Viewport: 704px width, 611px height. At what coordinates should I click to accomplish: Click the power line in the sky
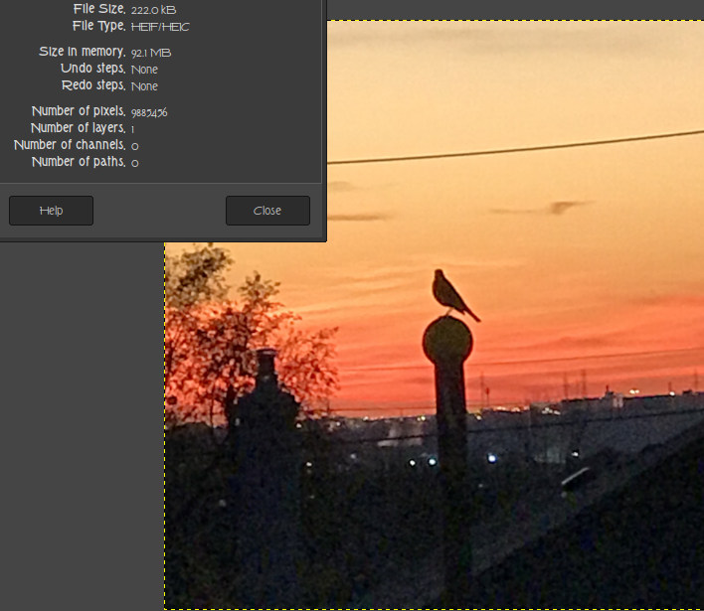point(517,147)
